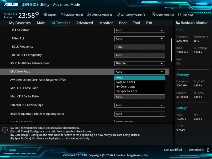Click the BCLK Frequency input field
Image resolution: width=212 pixels, height=159 pixels.
[140, 47]
